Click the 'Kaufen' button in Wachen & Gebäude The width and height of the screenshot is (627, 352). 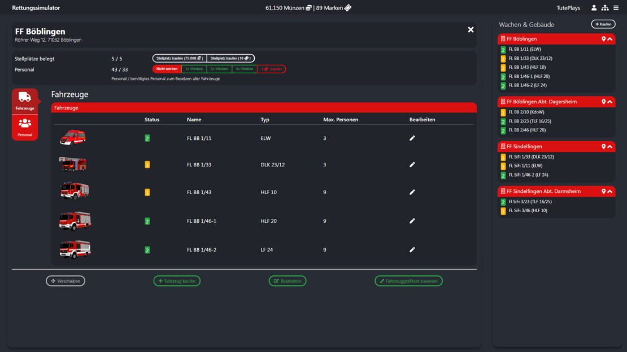tap(603, 24)
